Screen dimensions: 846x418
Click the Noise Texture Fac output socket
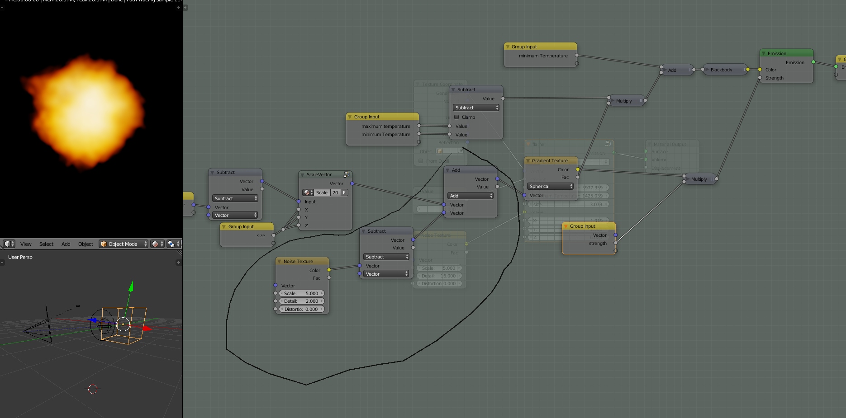[x=329, y=278]
